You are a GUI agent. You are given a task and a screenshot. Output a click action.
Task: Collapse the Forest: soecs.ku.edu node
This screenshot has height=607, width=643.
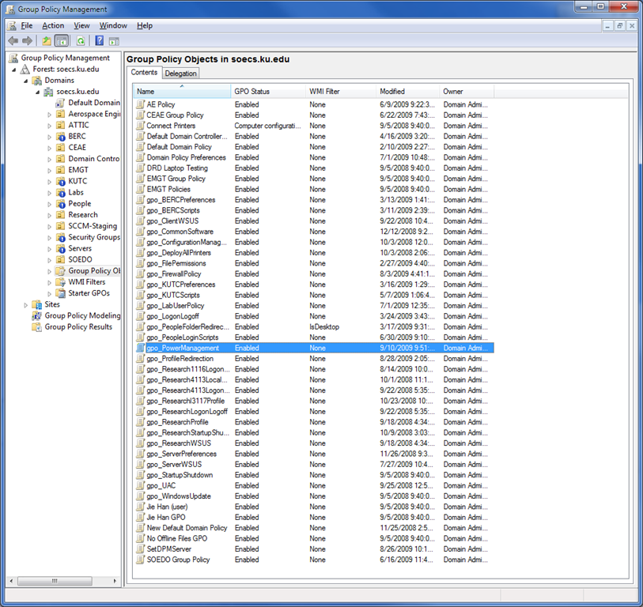(14, 69)
